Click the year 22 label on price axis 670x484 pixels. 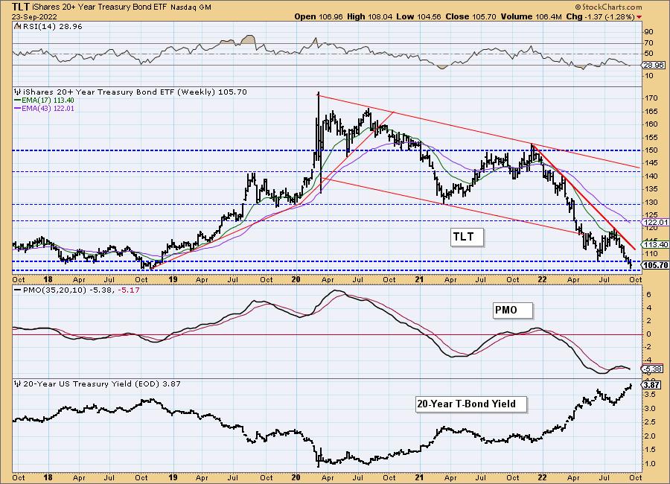[x=542, y=280]
